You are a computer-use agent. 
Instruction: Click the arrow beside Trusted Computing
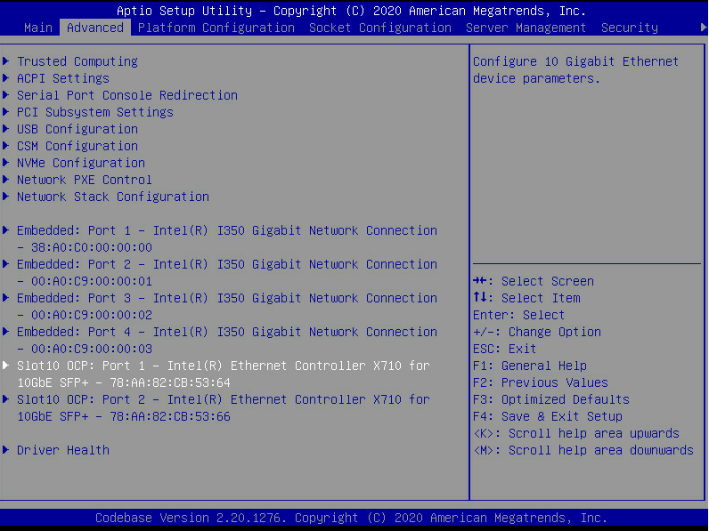[6, 60]
